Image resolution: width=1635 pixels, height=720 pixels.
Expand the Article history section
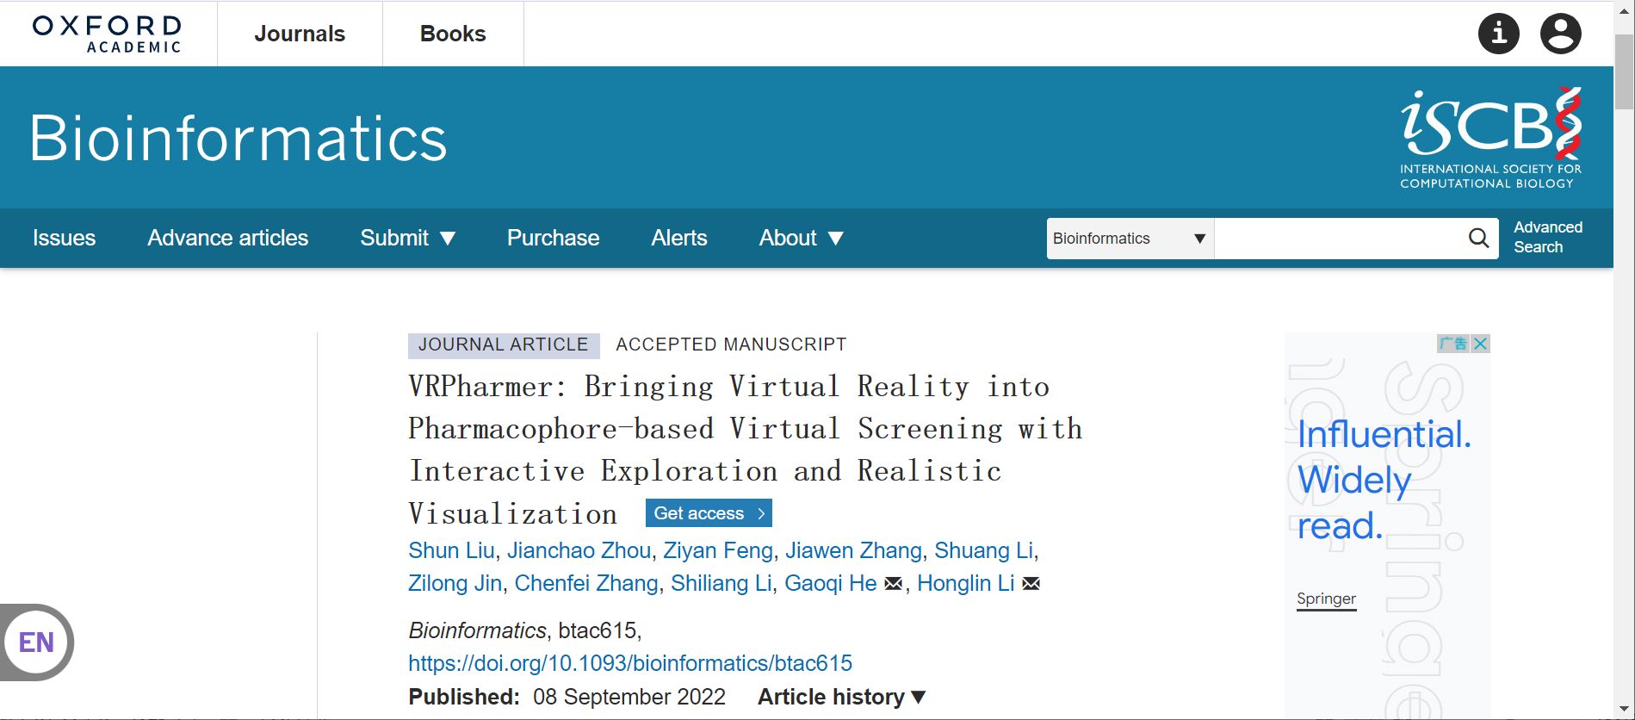point(841,697)
